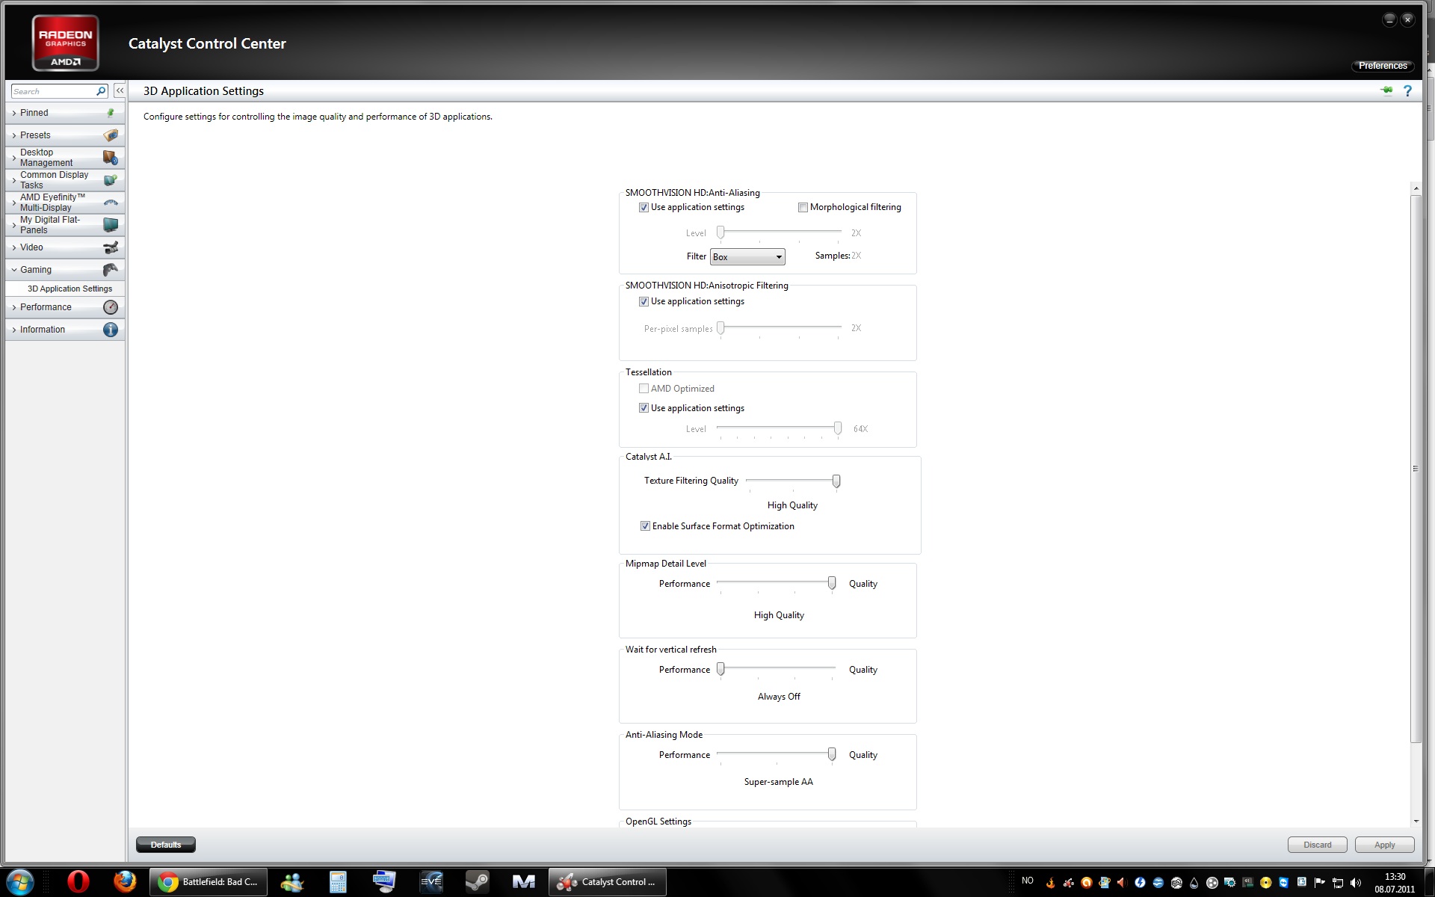
Task: Click the search magnifier icon in sidebar
Action: pyautogui.click(x=101, y=91)
